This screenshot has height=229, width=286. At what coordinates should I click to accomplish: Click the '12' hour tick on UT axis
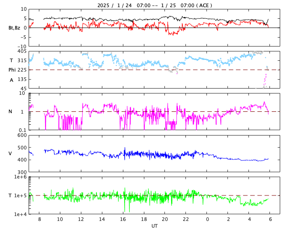tap(81, 219)
